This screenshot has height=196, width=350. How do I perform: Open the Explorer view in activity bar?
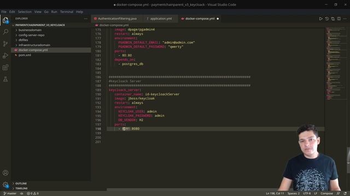(x=5, y=20)
